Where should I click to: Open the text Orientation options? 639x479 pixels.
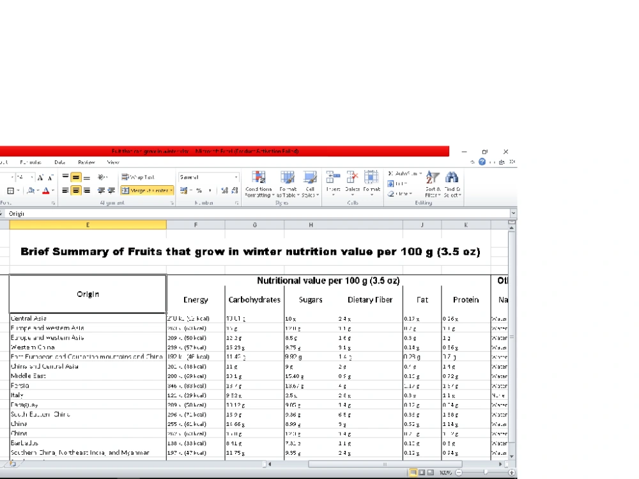[x=102, y=177]
